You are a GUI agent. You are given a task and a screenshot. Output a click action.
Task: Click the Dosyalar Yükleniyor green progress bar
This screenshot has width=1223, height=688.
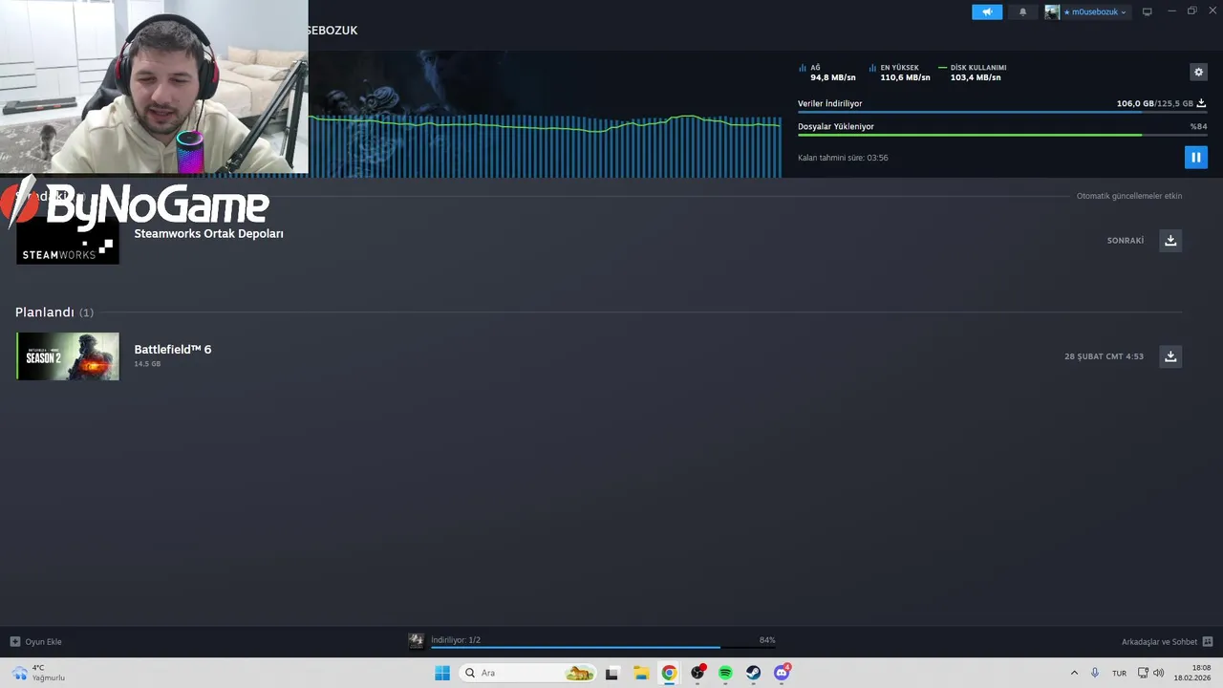click(1001, 135)
